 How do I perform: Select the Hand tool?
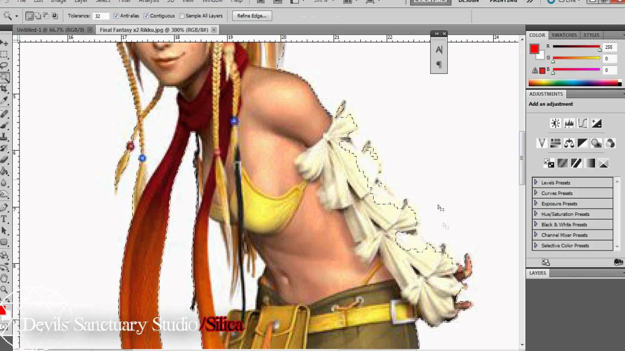coord(4,278)
